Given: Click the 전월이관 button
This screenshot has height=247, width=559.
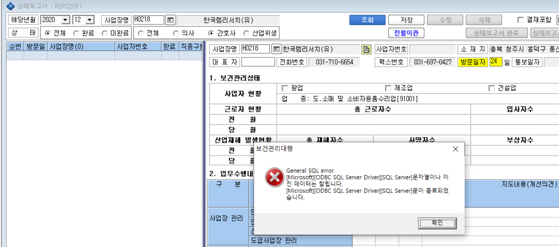Looking at the screenshot, I should (406, 33).
